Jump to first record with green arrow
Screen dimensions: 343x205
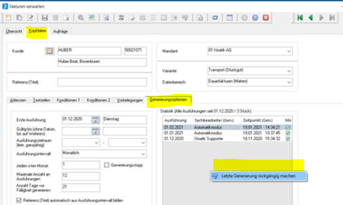300,18
